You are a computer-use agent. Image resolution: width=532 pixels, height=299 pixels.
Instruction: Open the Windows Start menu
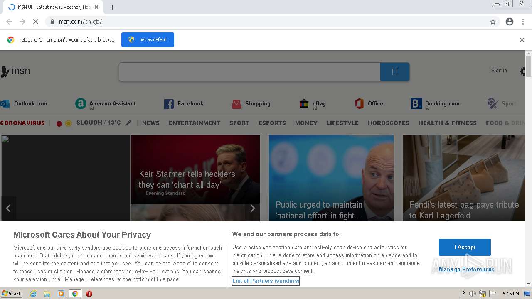click(x=12, y=294)
